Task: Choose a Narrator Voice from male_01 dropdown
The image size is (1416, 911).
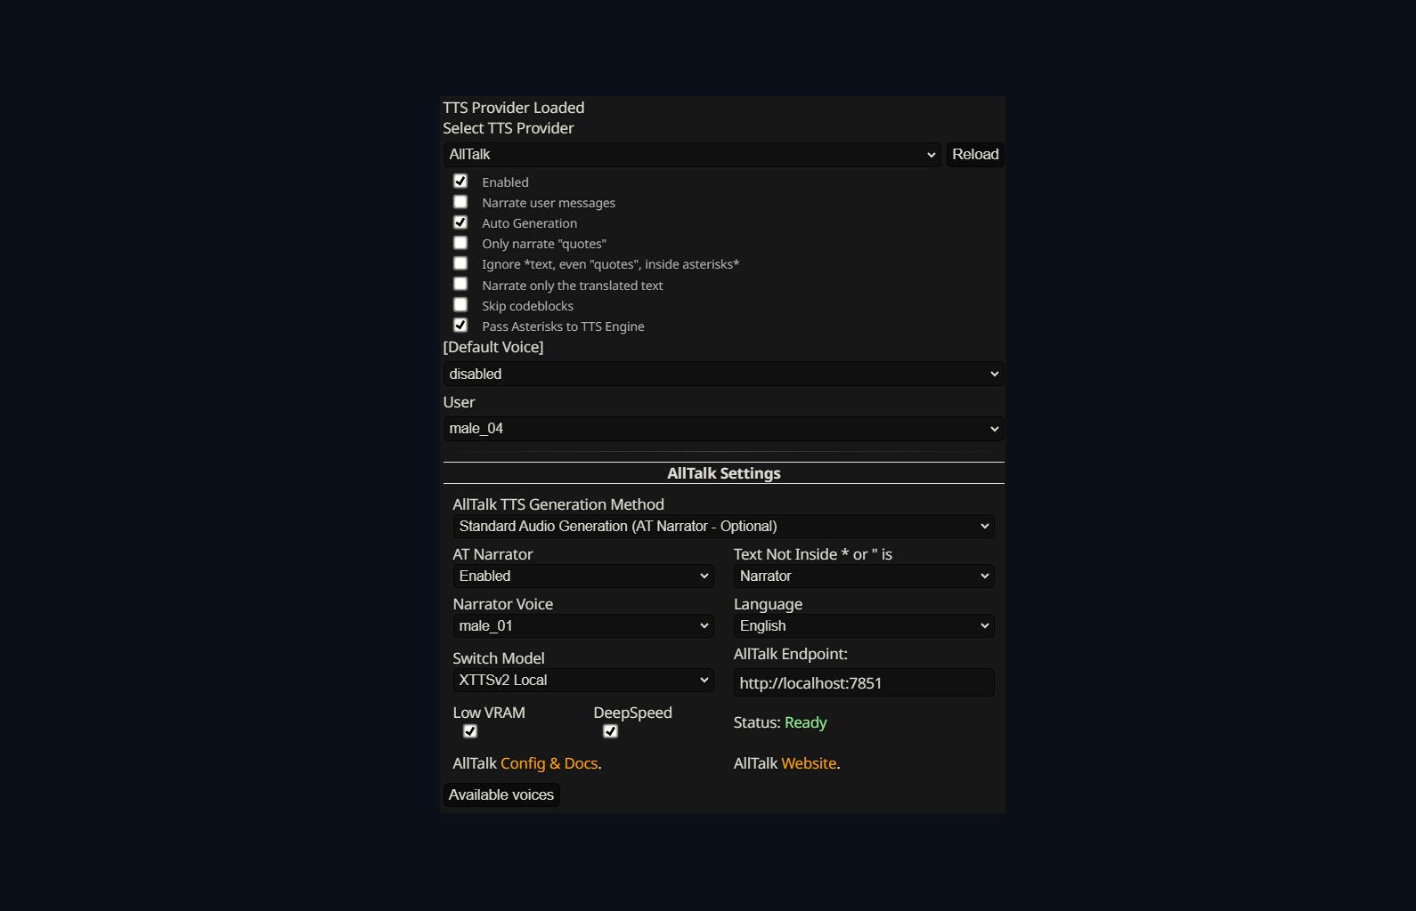Action: [x=583, y=626]
